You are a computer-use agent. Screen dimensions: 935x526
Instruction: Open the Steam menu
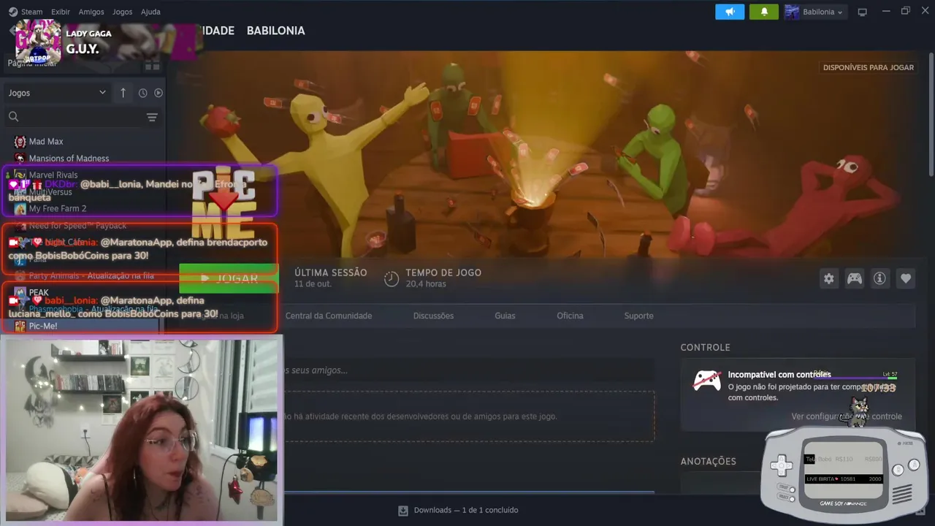click(31, 12)
